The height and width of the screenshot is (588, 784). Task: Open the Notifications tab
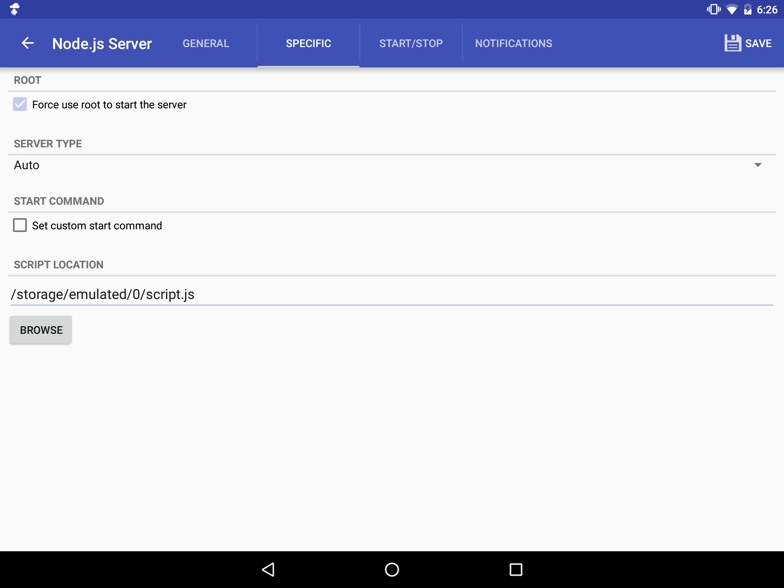tap(513, 43)
